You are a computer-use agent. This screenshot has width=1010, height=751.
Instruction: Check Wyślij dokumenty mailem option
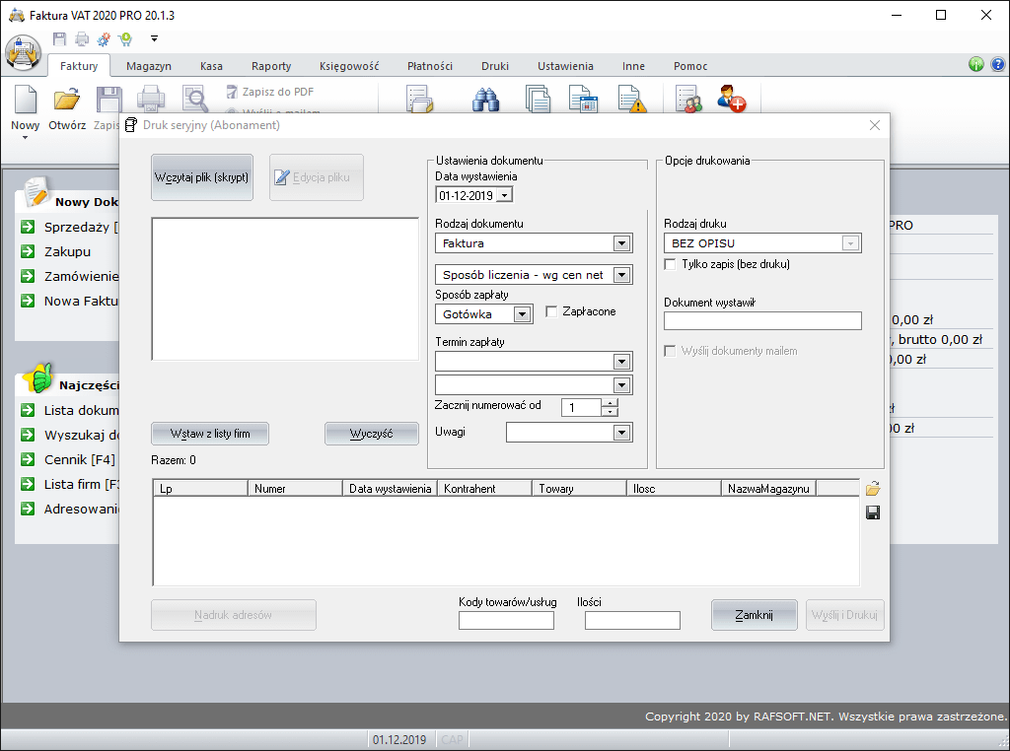(x=670, y=352)
